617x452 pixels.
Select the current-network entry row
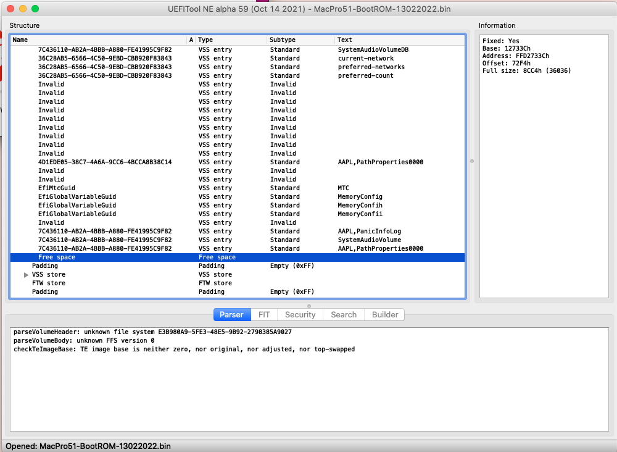coord(238,58)
